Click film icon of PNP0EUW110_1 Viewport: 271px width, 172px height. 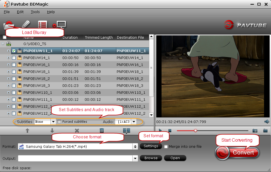(19, 92)
